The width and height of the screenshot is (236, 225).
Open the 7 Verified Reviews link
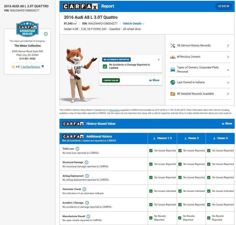pyautogui.click(x=30, y=67)
